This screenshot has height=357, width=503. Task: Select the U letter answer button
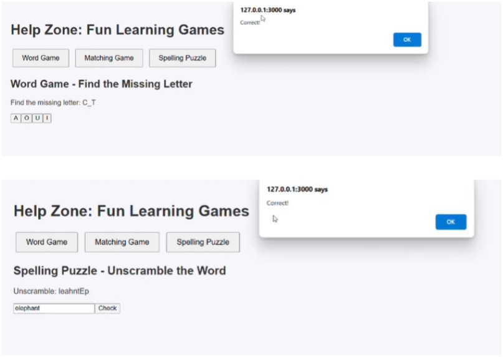pos(37,119)
